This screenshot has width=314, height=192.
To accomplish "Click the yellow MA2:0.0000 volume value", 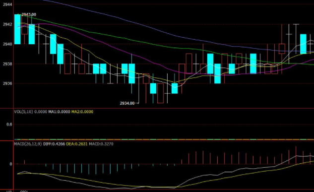I will tap(82, 112).
